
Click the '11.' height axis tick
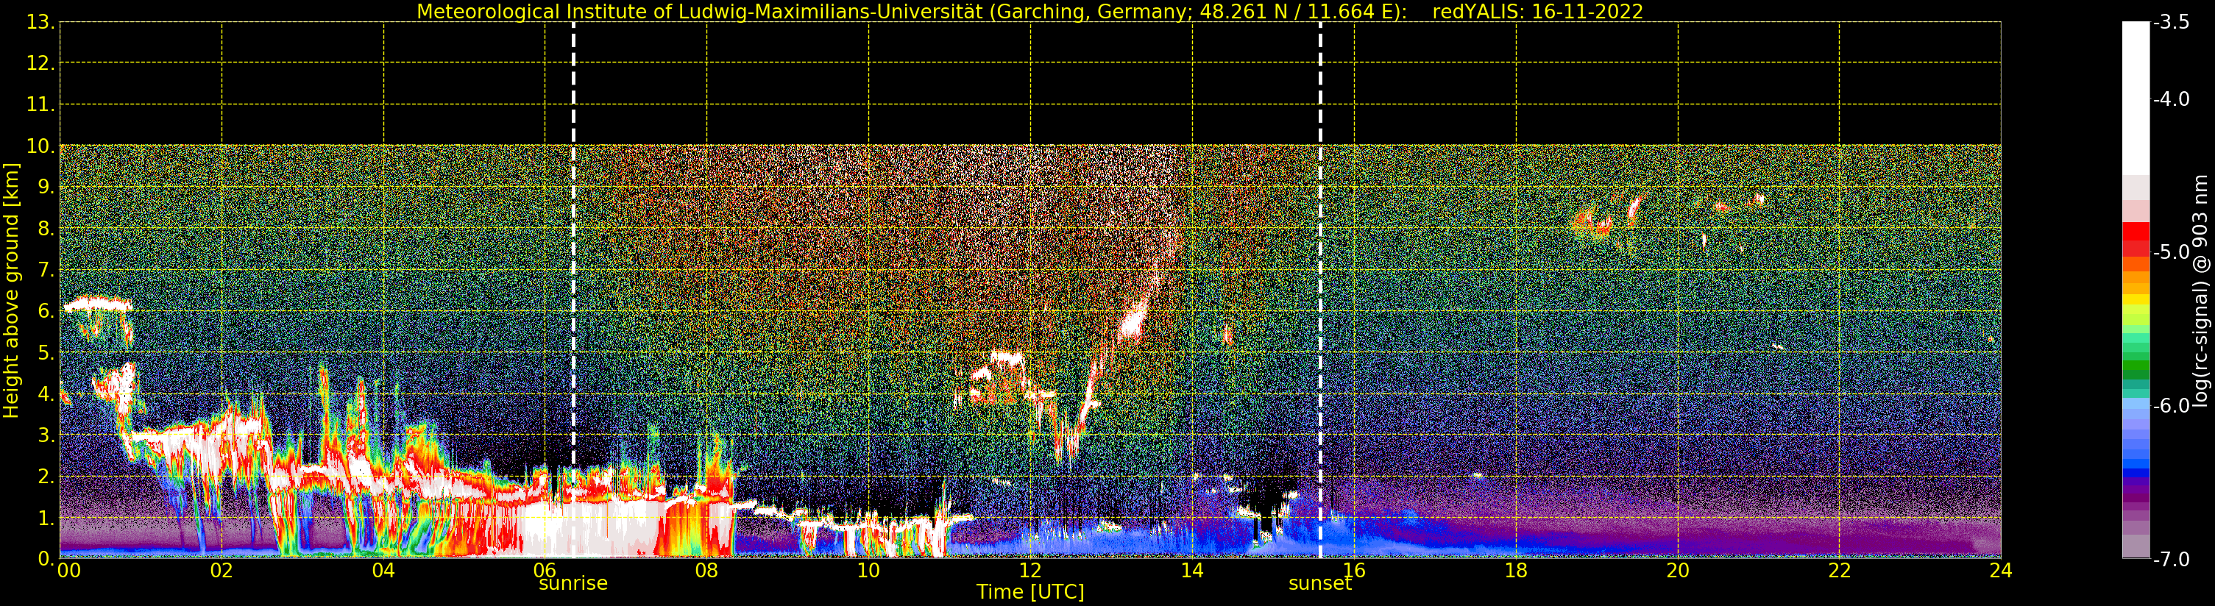pos(40,105)
